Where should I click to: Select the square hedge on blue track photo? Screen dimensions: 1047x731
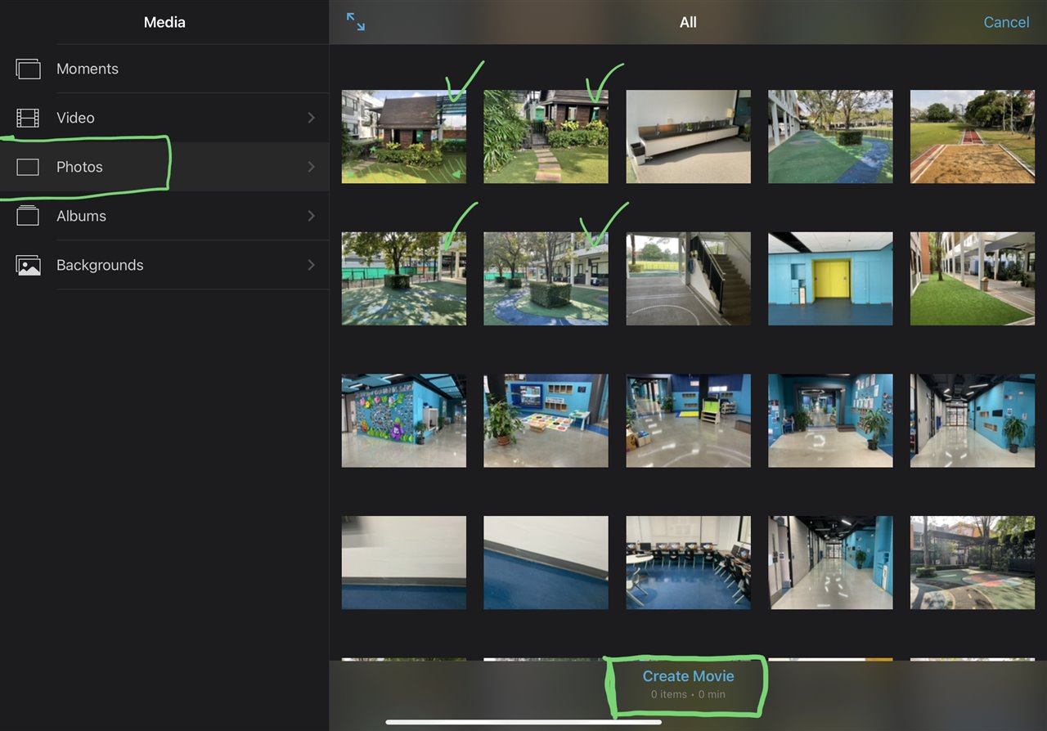coord(546,279)
